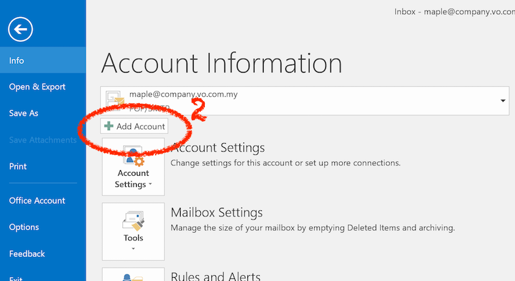This screenshot has width=515, height=281.
Task: Go to Print in the left menu
Action: [18, 167]
